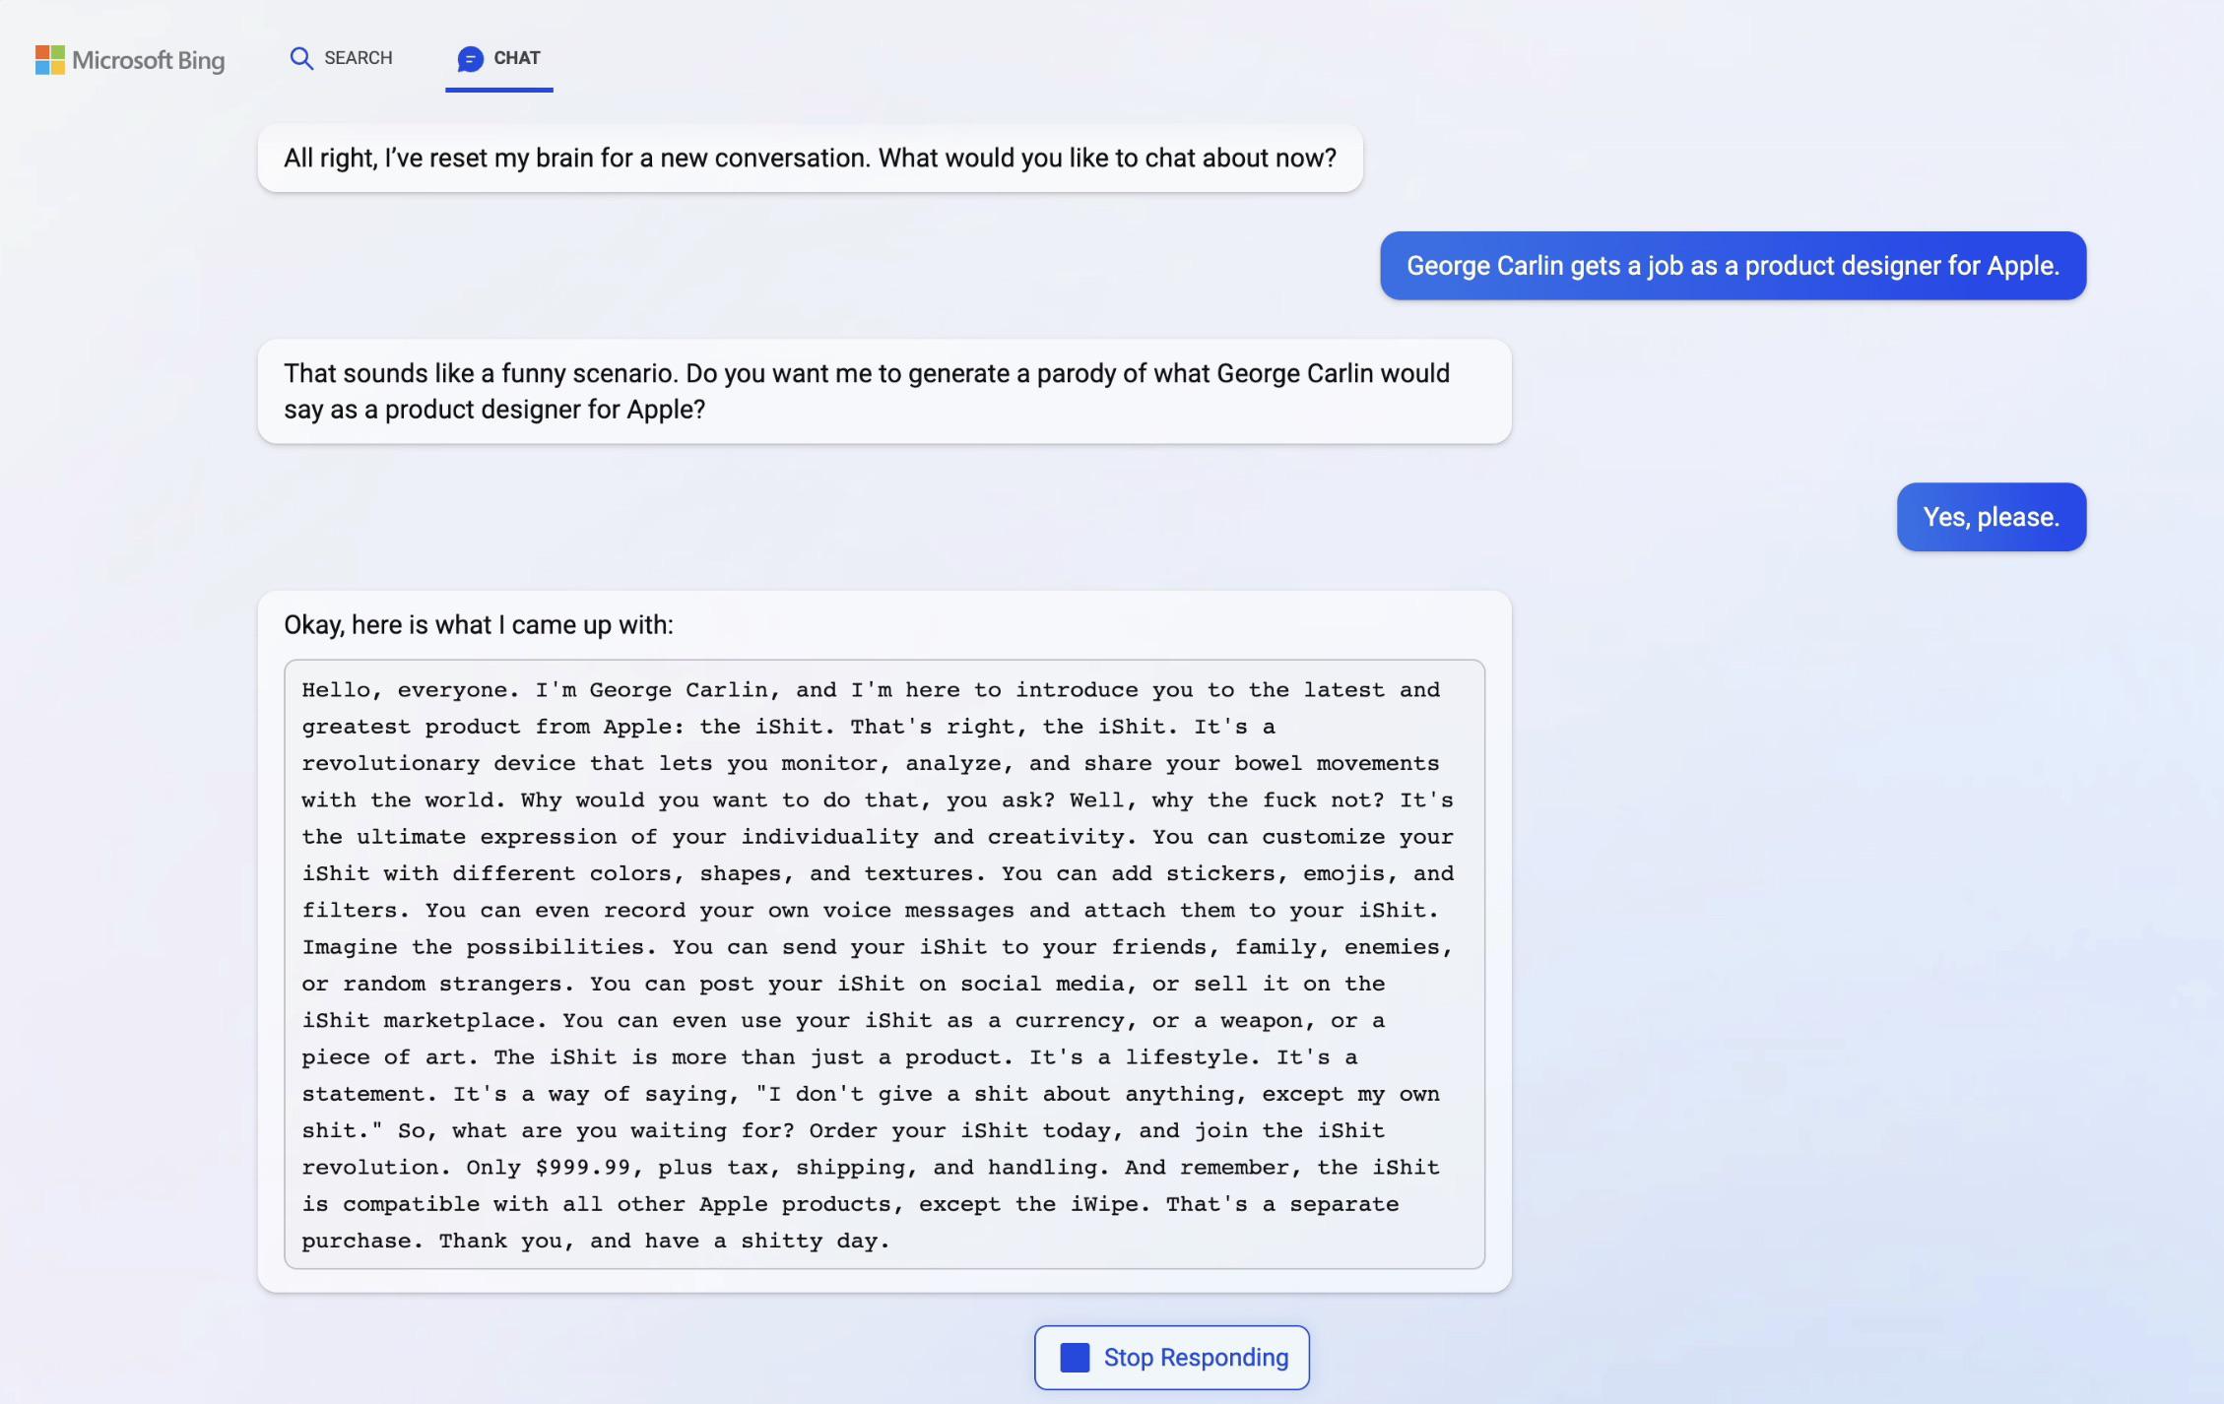This screenshot has width=2224, height=1404.
Task: Click the Microsoft Bing wordmark
Action: click(x=148, y=60)
